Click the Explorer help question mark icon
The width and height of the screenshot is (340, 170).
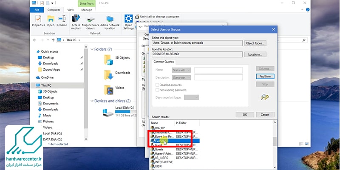(307, 10)
